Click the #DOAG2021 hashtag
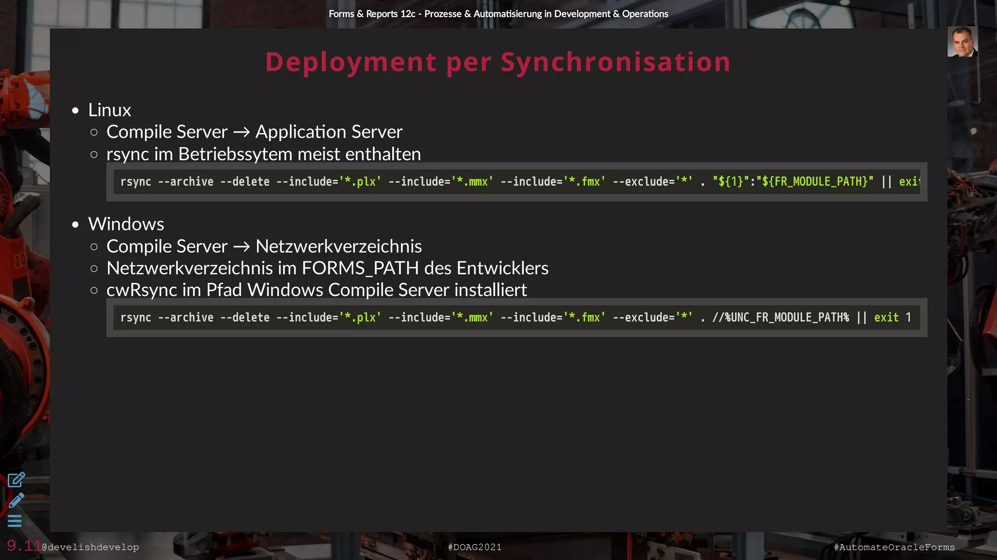997x560 pixels. pos(475,547)
